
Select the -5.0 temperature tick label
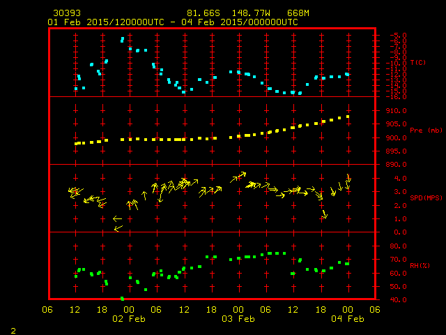tap(398, 36)
